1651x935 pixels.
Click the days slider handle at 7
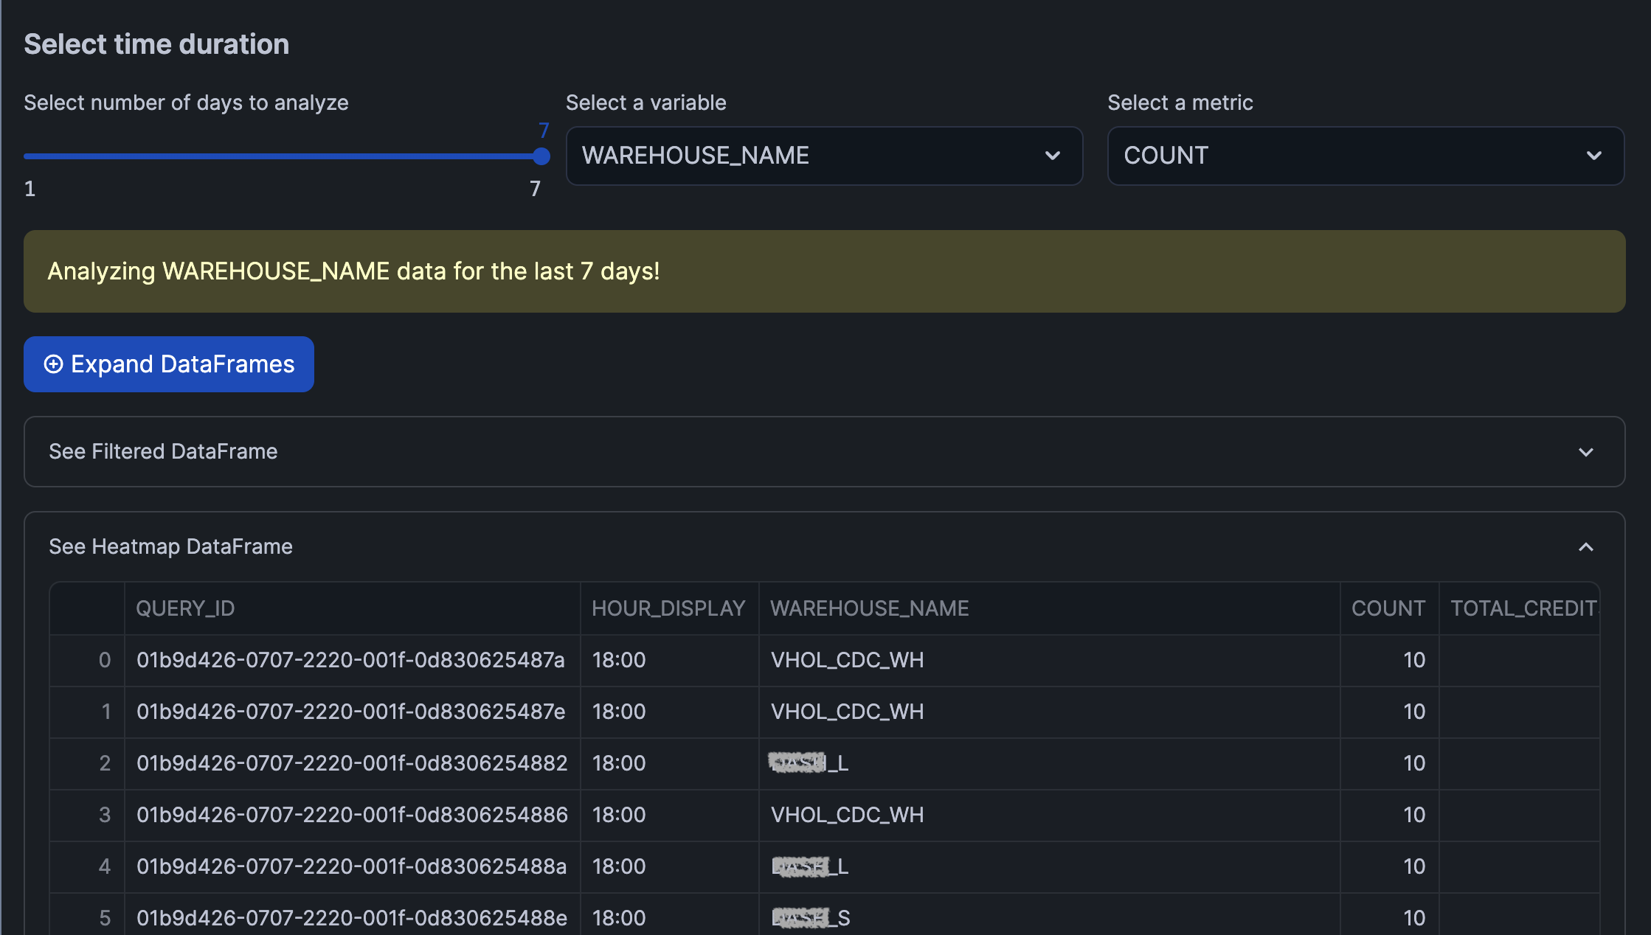[x=541, y=156]
